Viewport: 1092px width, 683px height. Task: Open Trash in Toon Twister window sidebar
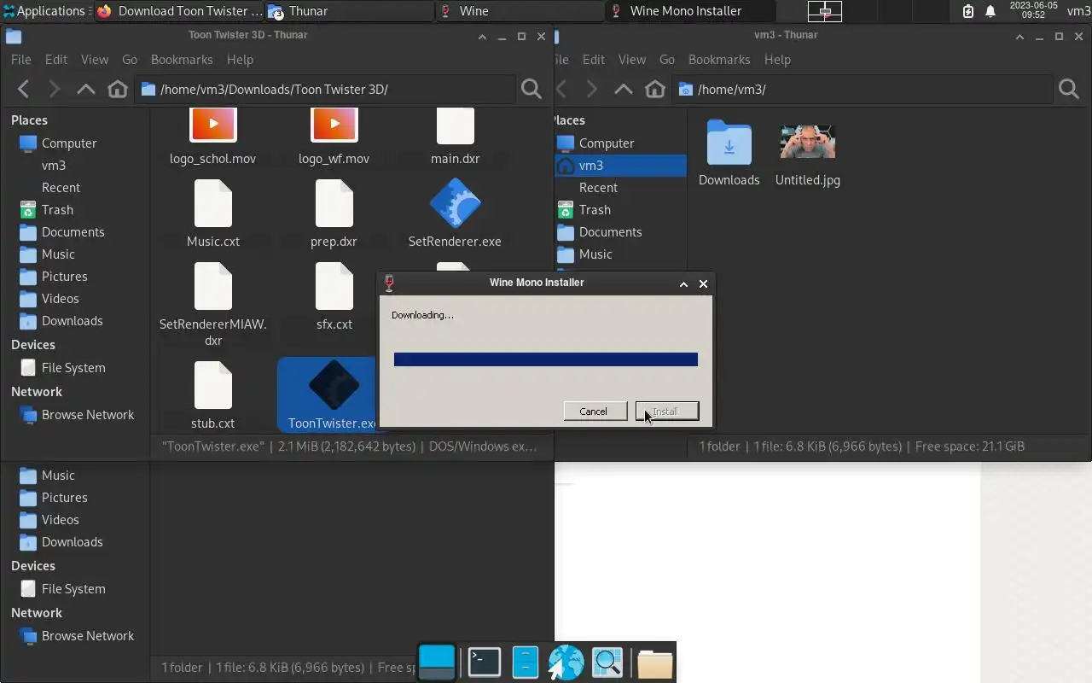coord(57,209)
